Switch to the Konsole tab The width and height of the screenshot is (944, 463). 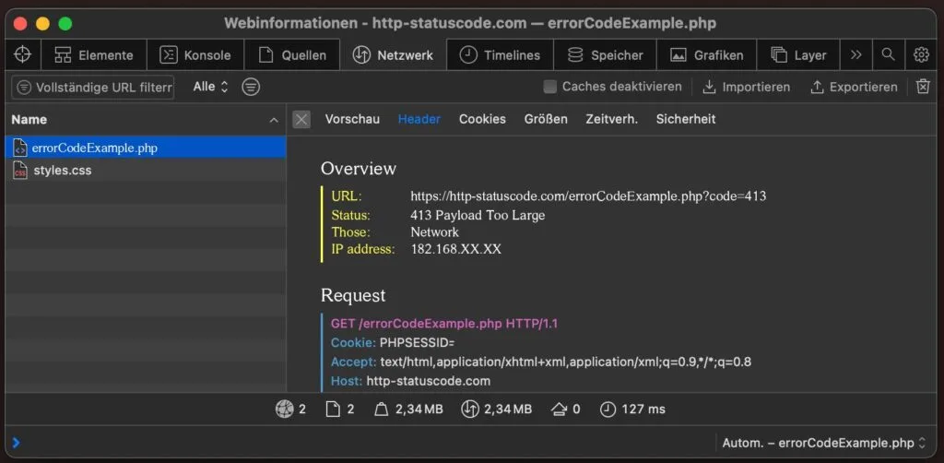tap(195, 54)
